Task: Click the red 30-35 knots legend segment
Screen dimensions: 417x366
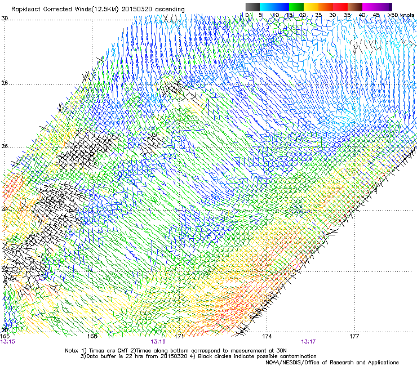Action: click(340, 7)
